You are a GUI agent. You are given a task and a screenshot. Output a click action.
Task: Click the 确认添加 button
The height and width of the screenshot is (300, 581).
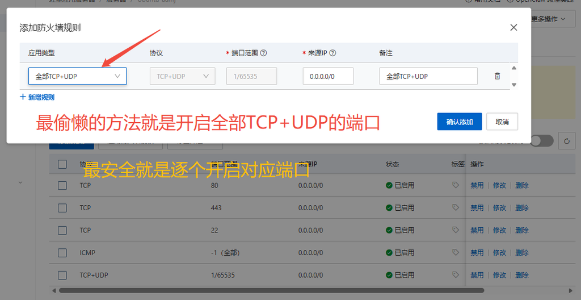[460, 122]
